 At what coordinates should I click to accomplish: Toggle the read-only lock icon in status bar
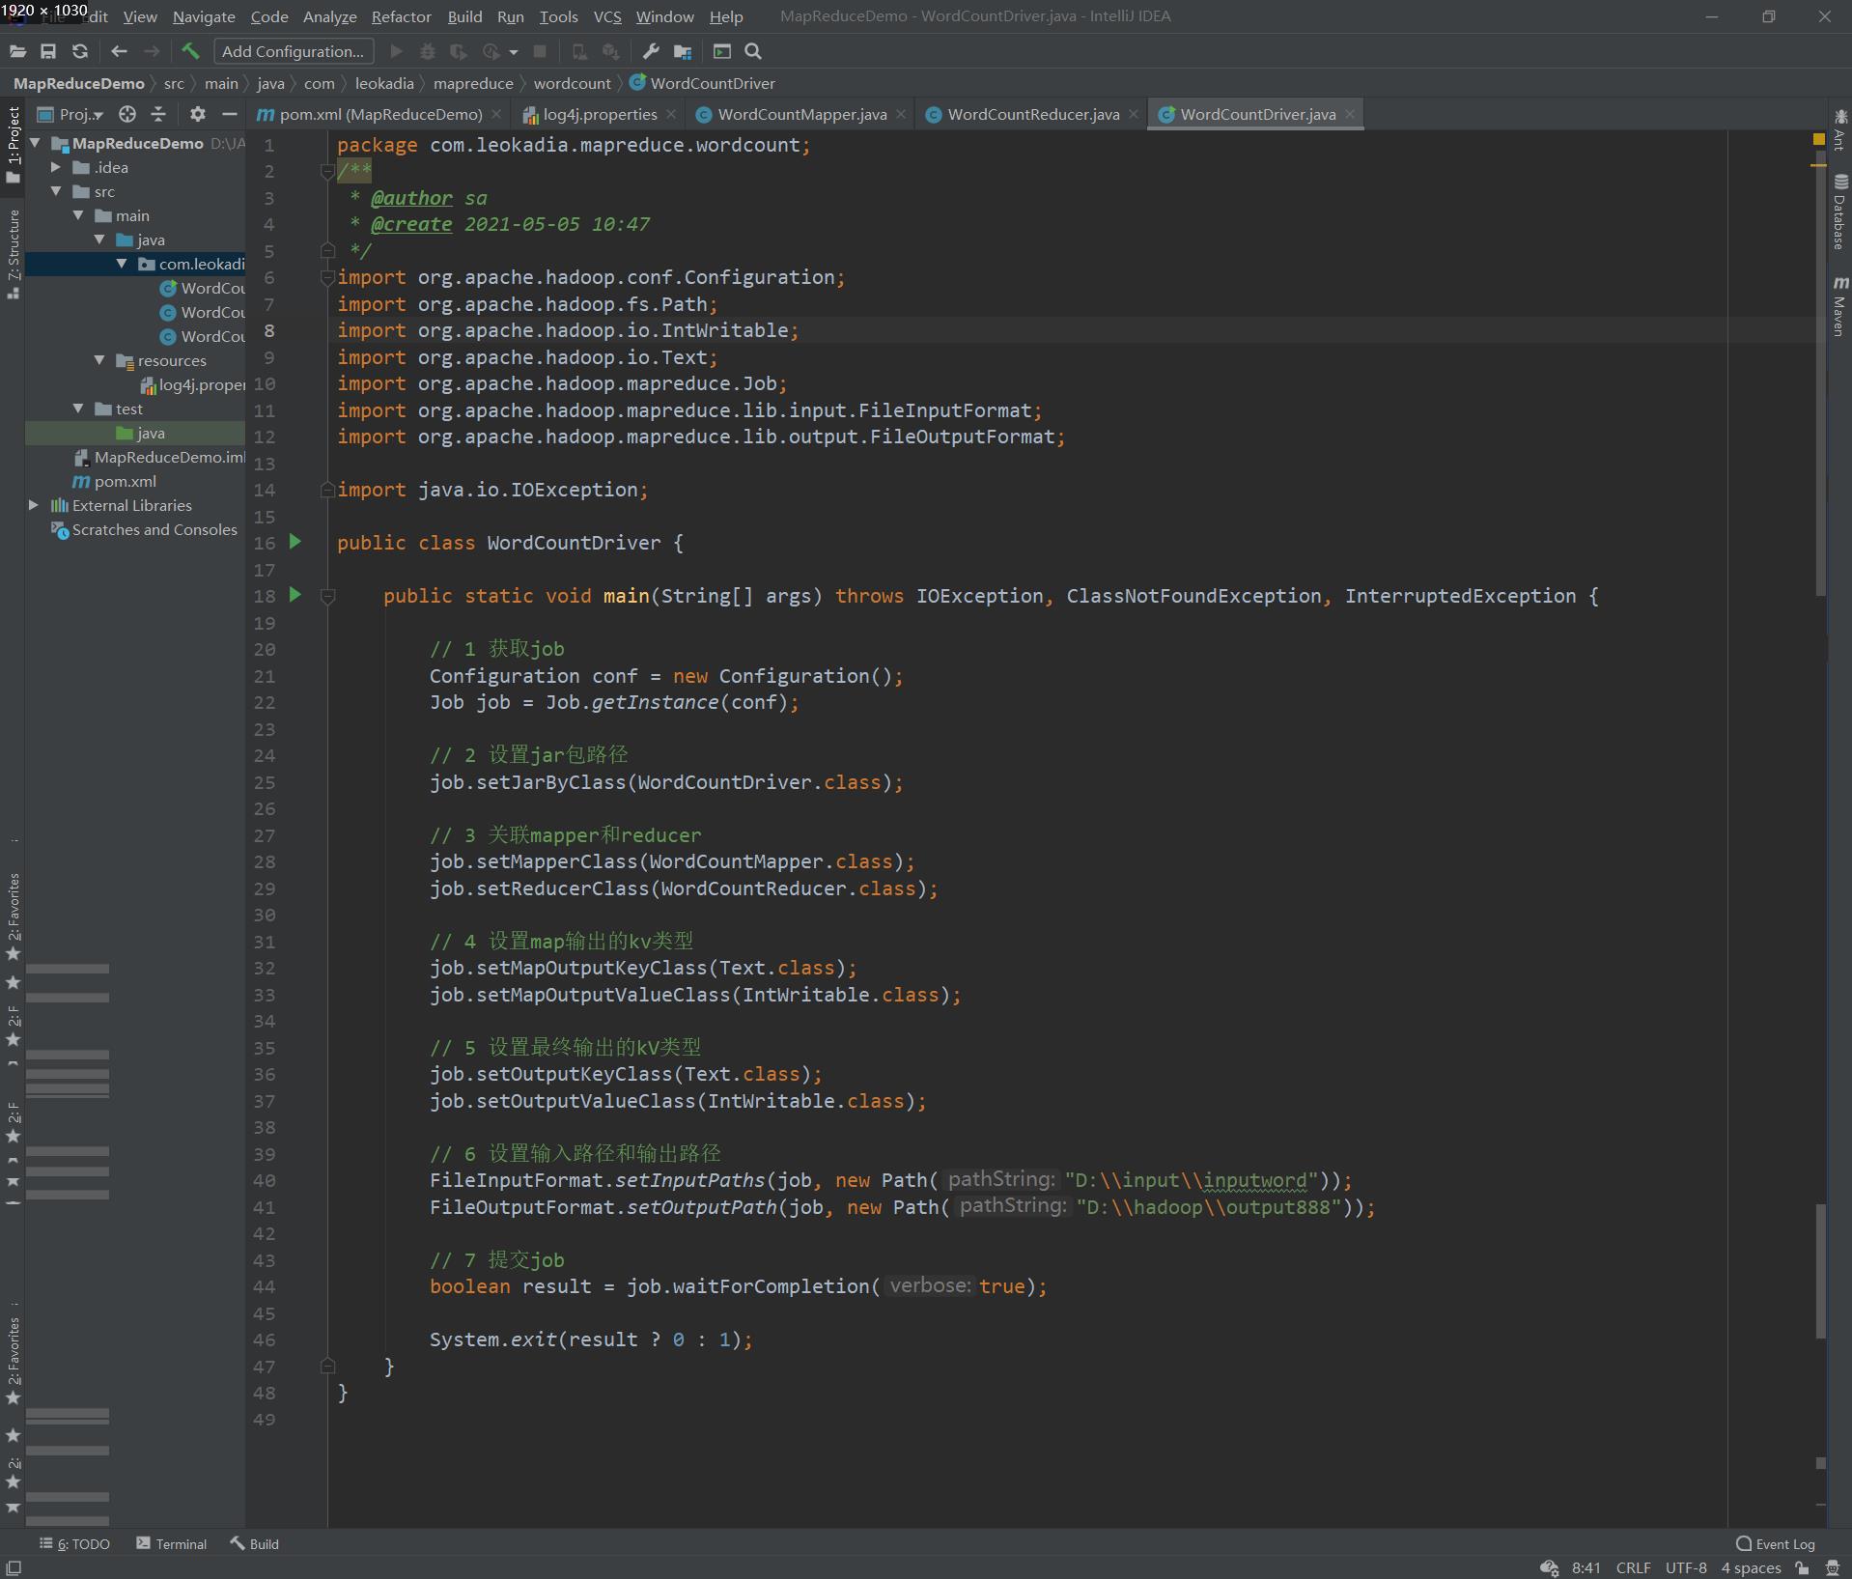click(x=1802, y=1567)
